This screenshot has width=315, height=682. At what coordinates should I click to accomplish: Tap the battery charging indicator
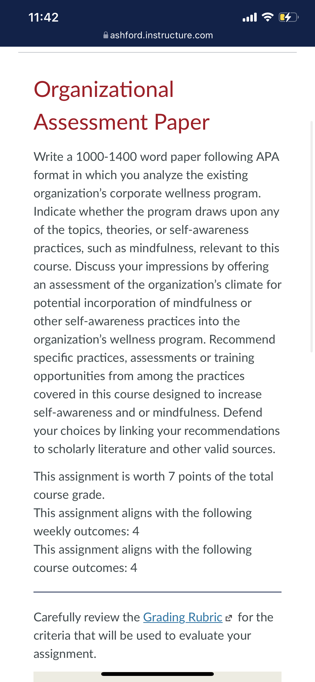[289, 17]
